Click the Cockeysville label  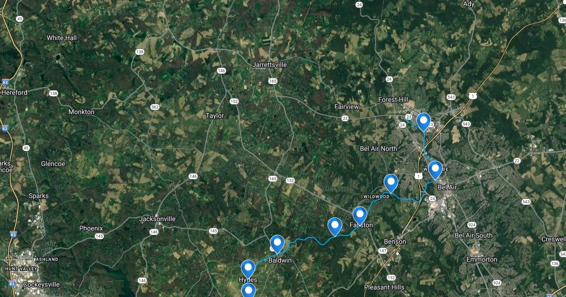click(41, 284)
